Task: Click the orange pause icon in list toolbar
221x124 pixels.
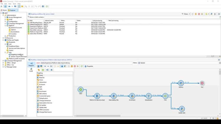Action: click(196, 14)
